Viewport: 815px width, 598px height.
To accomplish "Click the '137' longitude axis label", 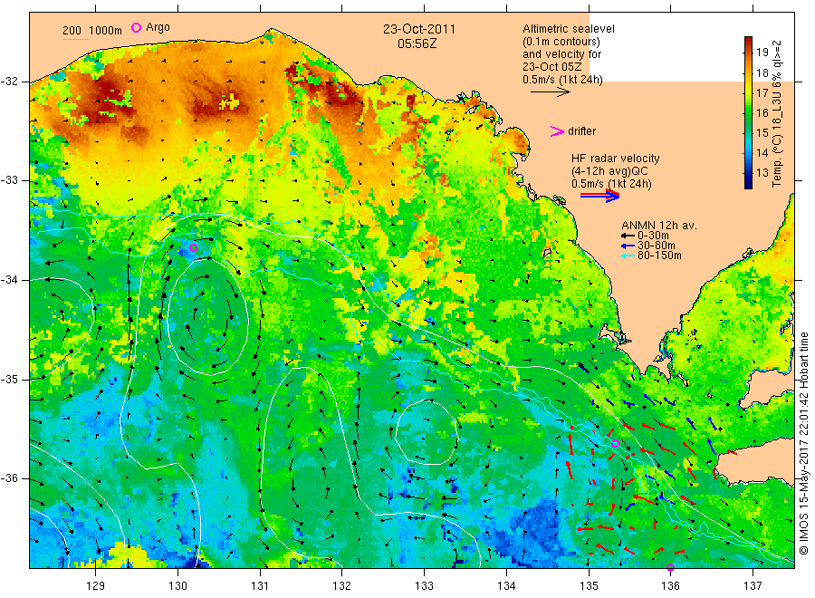I will (753, 585).
